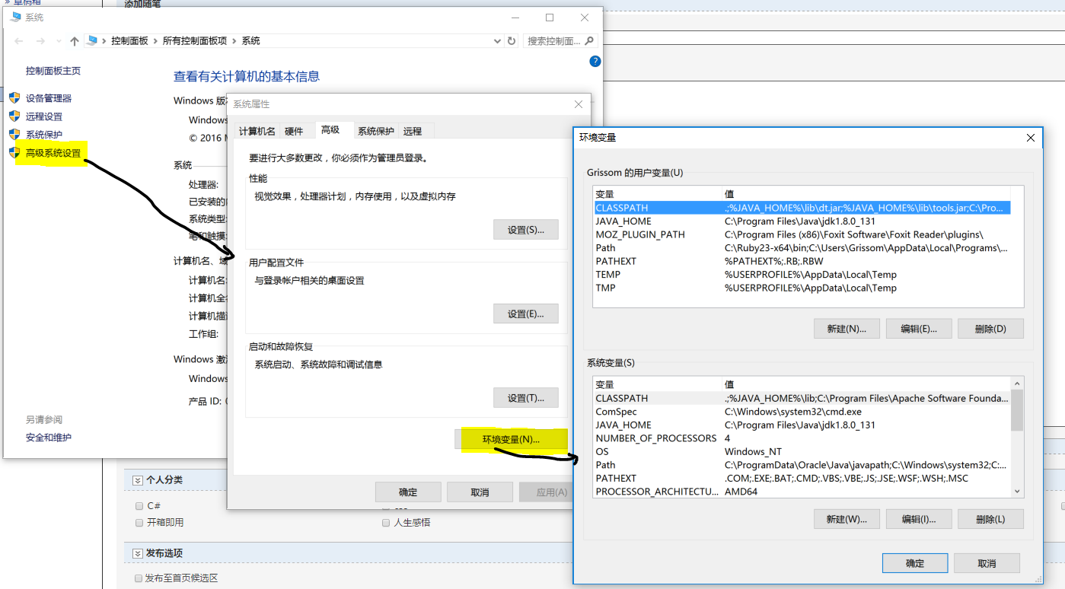Screen dimensions: 1065x589
Task: Select system variable ComSpec row
Action: (x=802, y=412)
